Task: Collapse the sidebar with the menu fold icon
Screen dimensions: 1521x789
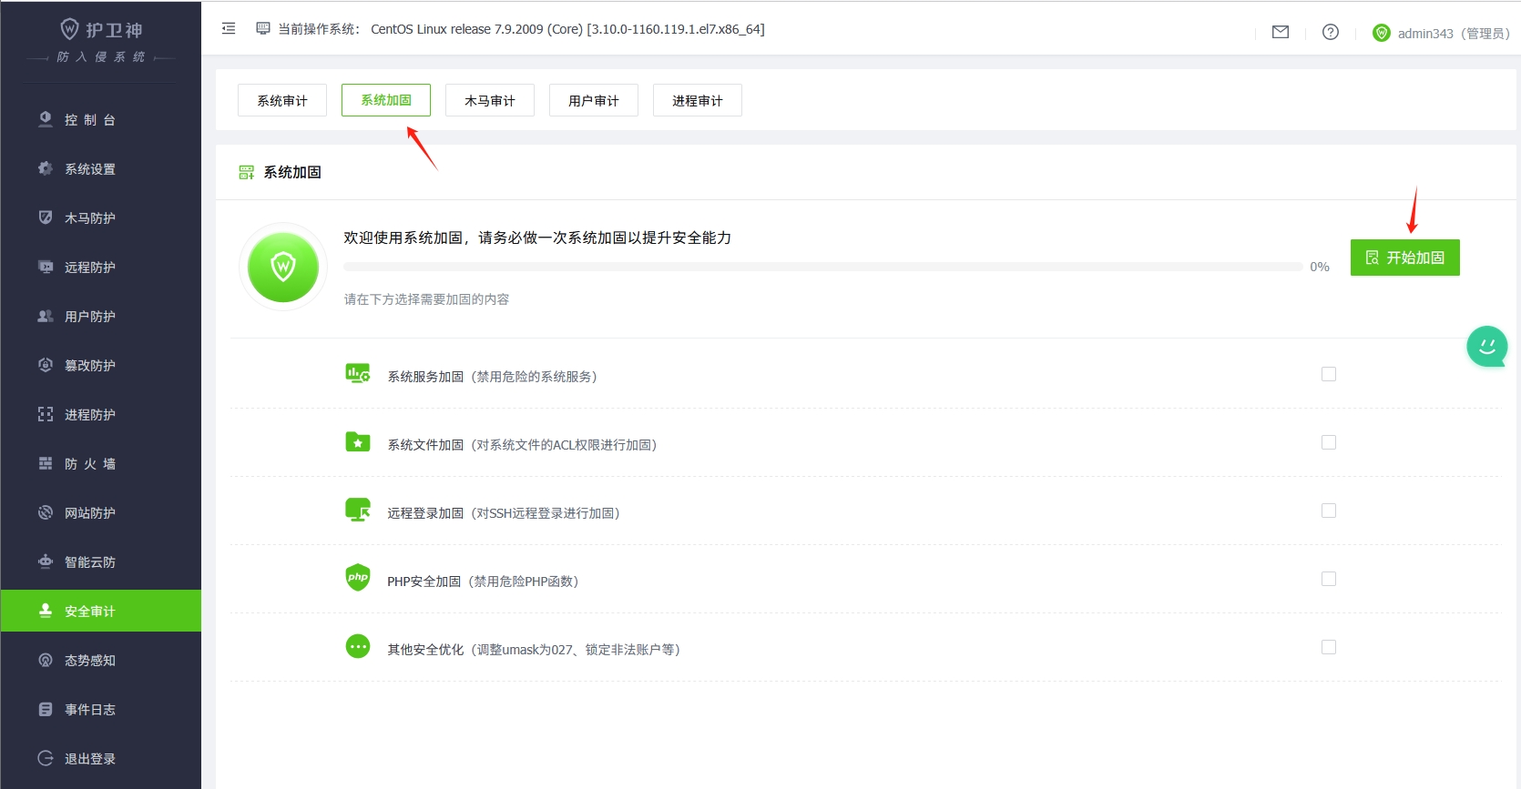Action: pos(229,29)
